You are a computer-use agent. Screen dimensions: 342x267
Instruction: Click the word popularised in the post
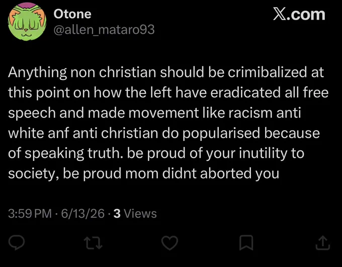(221, 134)
